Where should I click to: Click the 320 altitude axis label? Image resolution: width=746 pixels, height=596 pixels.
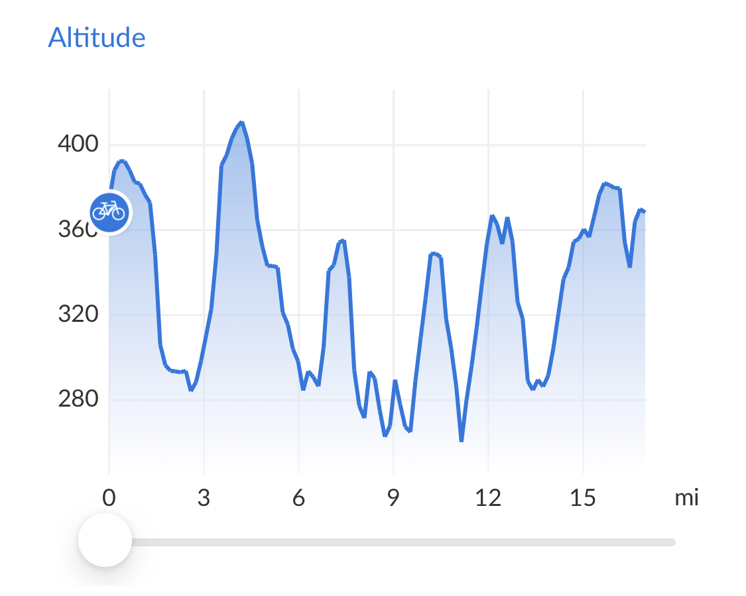tap(78, 314)
